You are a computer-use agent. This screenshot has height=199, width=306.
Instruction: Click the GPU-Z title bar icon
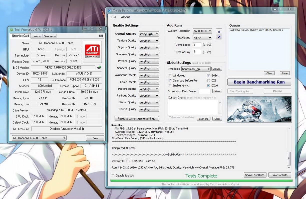[12, 29]
